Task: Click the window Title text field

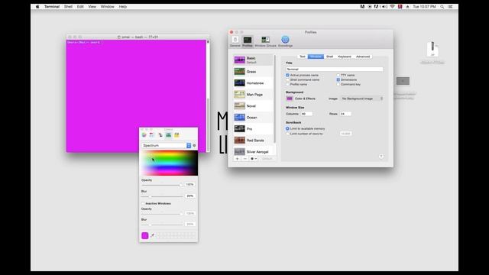Action: pos(335,70)
